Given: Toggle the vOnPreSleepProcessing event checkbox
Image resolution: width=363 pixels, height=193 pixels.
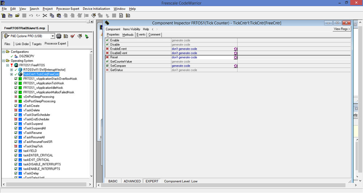Looking at the screenshot, I should click(16, 97).
